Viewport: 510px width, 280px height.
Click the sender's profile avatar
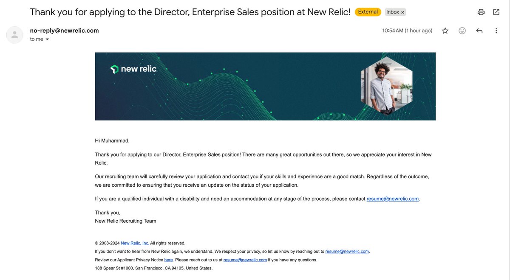(15, 35)
